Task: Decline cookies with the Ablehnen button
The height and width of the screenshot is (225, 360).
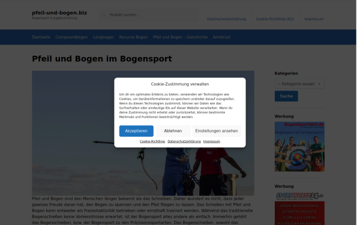Action: point(173,131)
